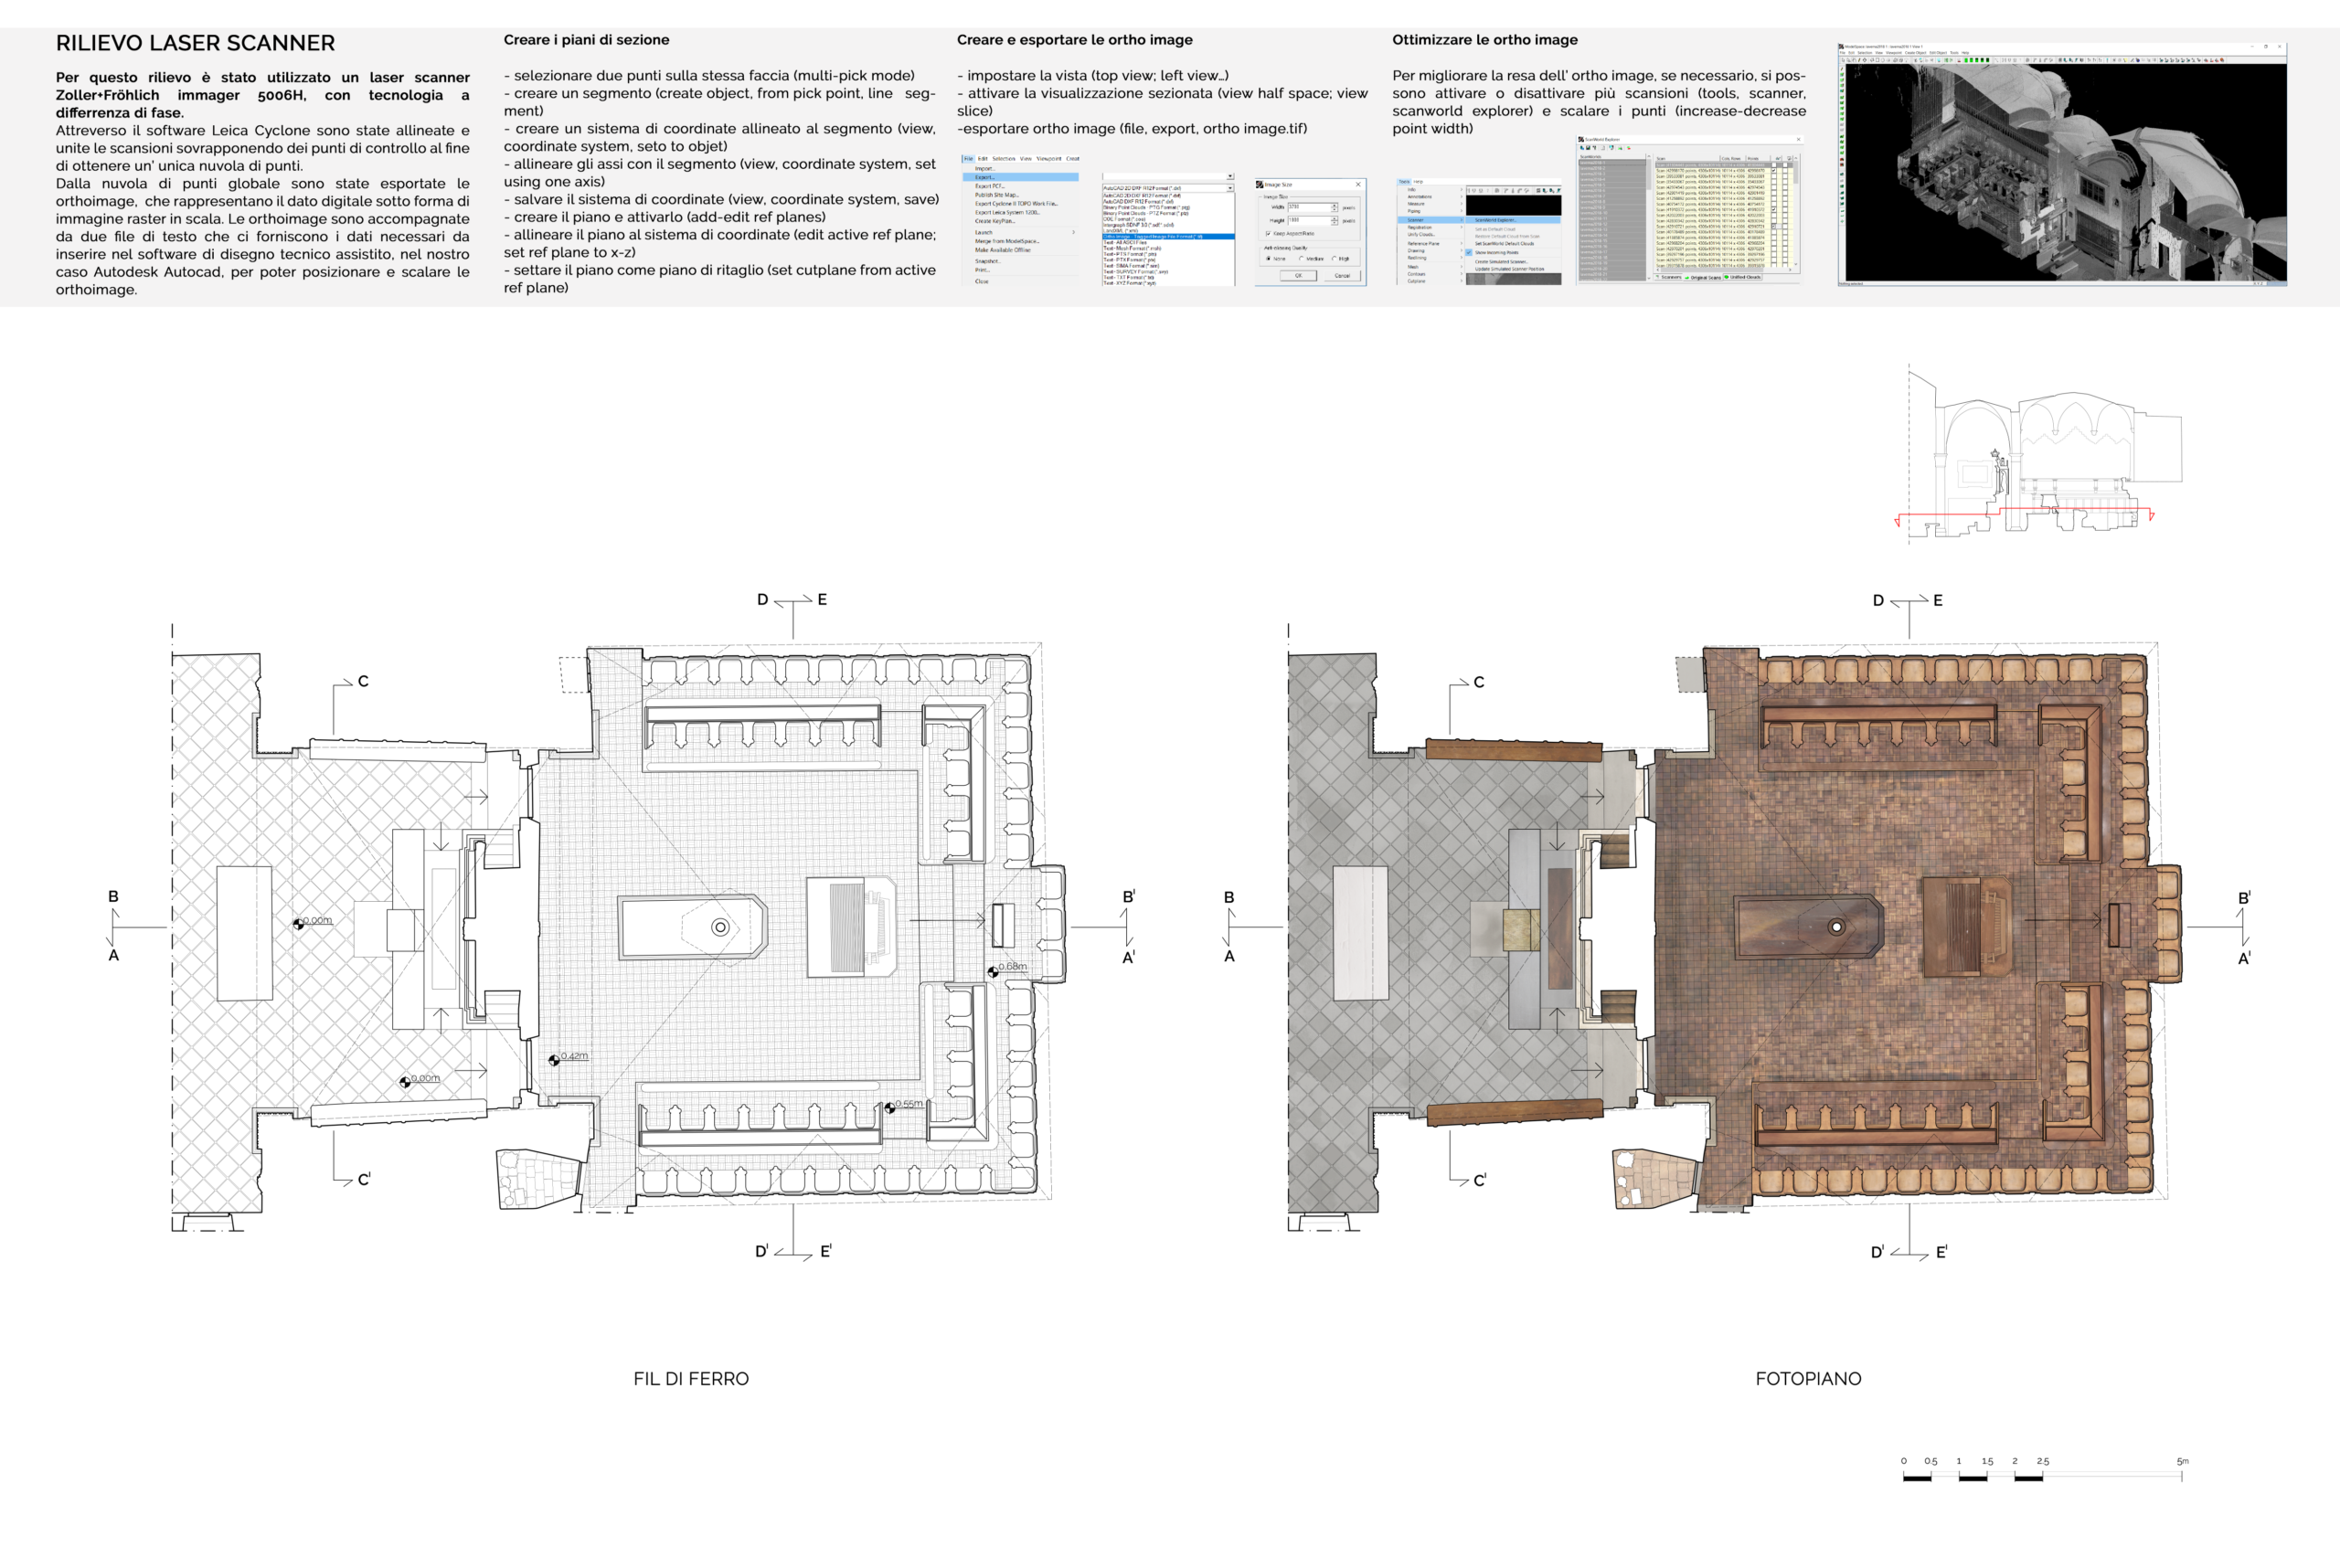
Task: Choose Export... in the File menu
Action: [985, 177]
